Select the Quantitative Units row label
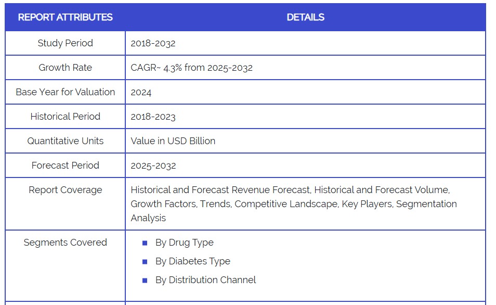This screenshot has height=305, width=496. tap(65, 141)
